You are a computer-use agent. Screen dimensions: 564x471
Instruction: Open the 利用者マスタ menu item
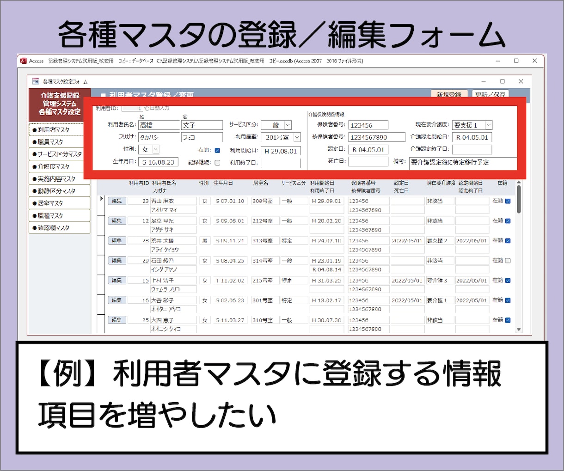pyautogui.click(x=56, y=129)
